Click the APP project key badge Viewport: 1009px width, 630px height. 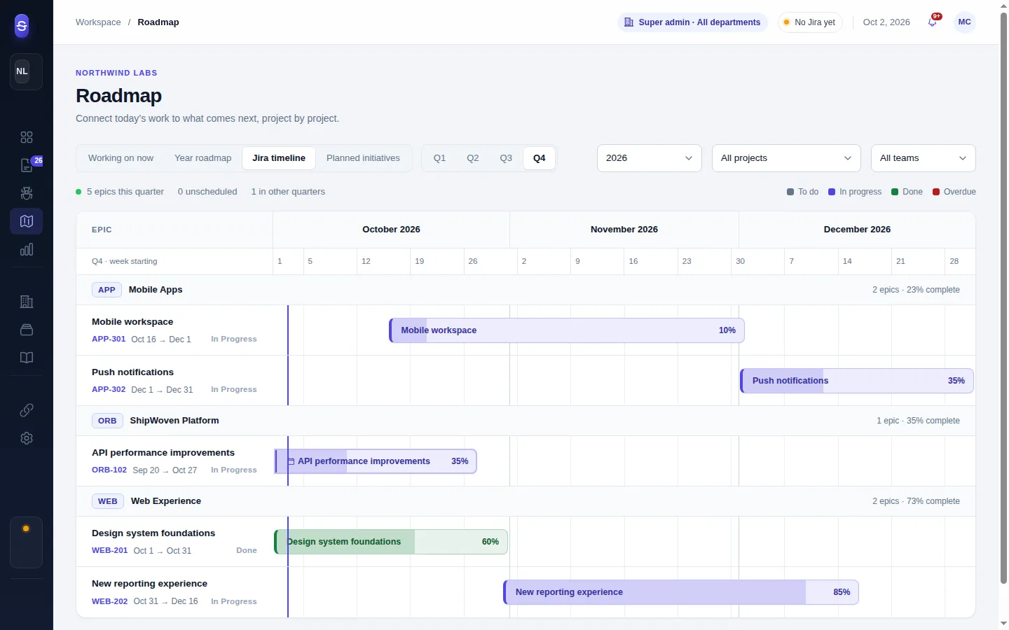(x=107, y=290)
